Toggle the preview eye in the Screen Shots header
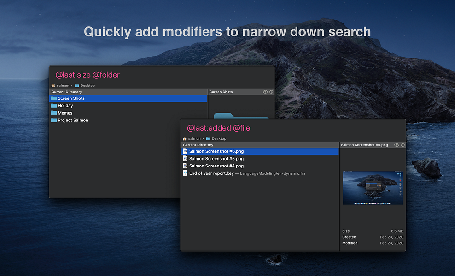The width and height of the screenshot is (455, 276). tap(265, 92)
